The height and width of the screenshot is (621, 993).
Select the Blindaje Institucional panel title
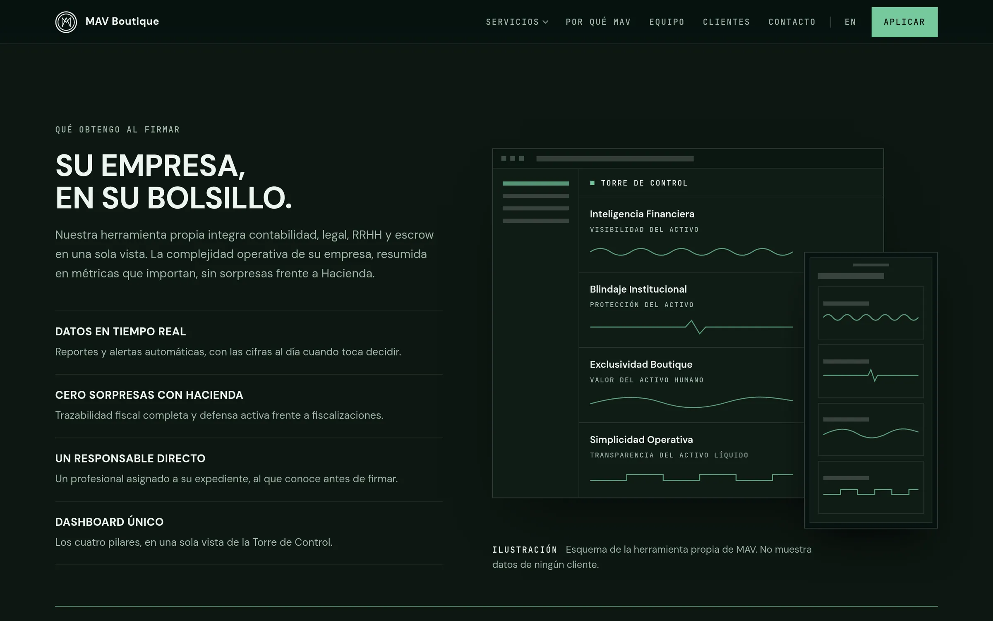(638, 289)
